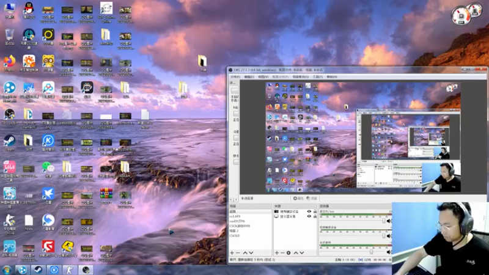Click the 滤镜 filters button above the sources

pos(312,198)
